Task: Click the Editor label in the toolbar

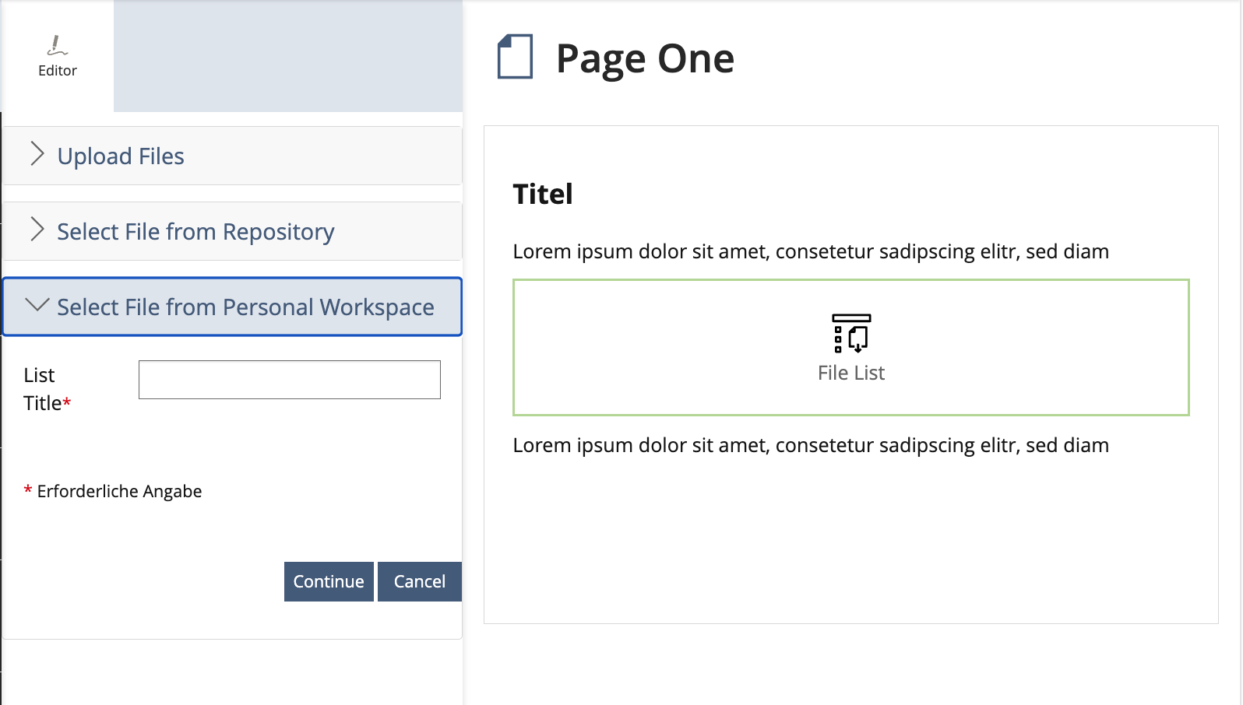Action: coord(58,71)
